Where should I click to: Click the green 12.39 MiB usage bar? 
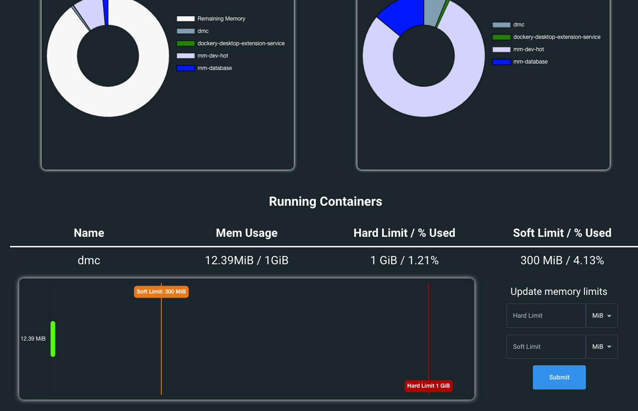point(53,339)
